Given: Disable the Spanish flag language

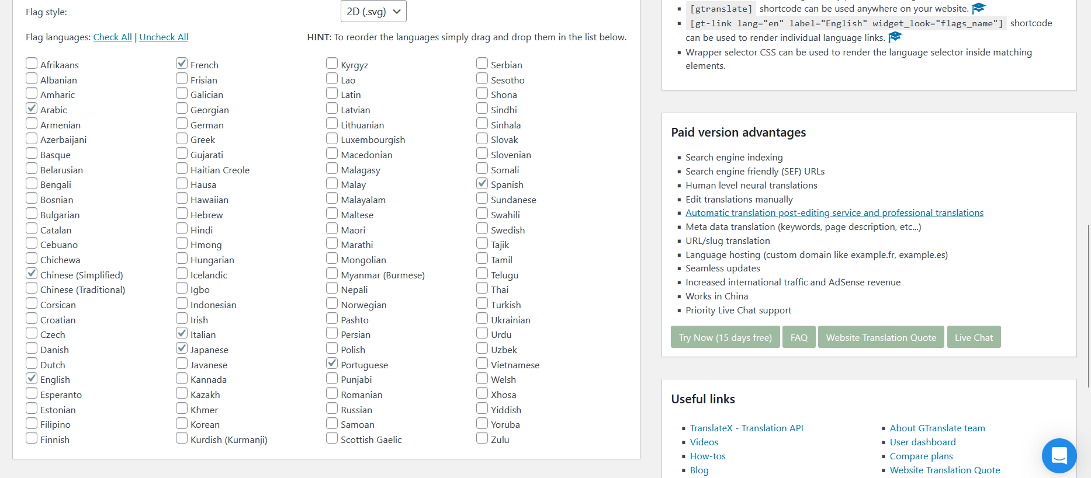Looking at the screenshot, I should [482, 184].
